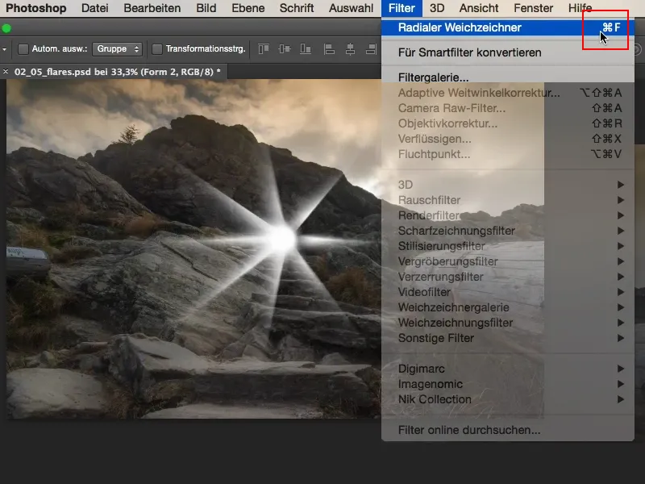Expand the Rauschfilter submenu
The image size is (645, 484).
coord(508,200)
